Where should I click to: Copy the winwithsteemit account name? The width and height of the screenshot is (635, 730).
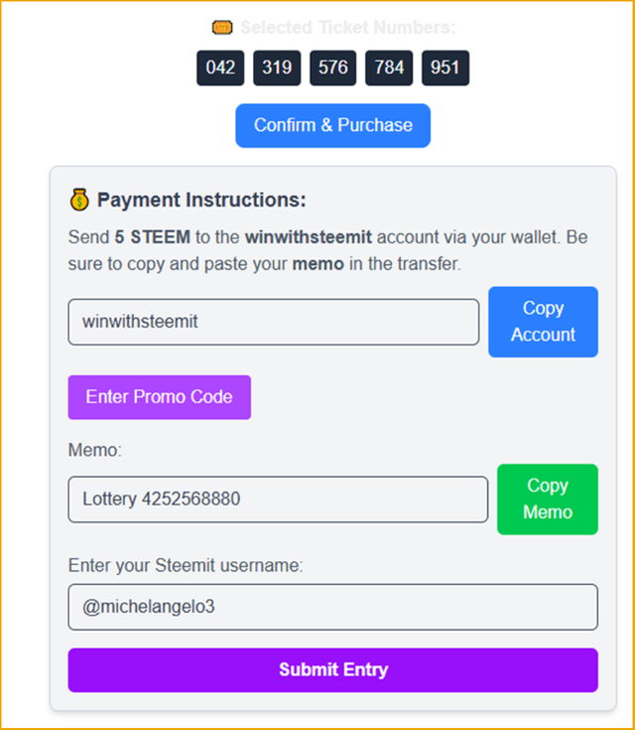(543, 322)
